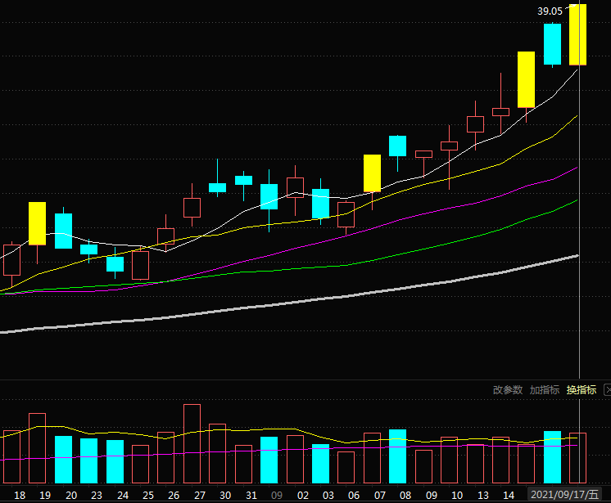Select the cyan candlestick for the 03rd
The image size is (611, 503).
[321, 204]
